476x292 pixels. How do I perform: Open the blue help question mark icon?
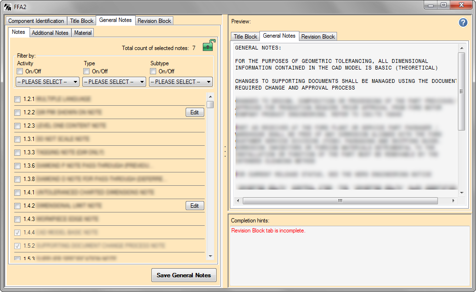point(463,22)
